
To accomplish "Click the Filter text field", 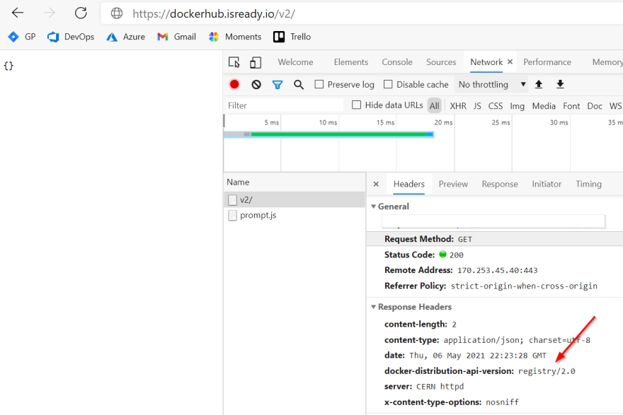I will point(284,105).
